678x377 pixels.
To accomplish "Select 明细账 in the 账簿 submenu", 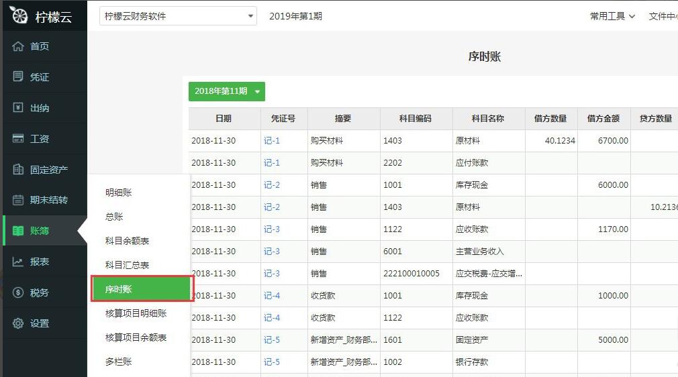I will (x=118, y=193).
